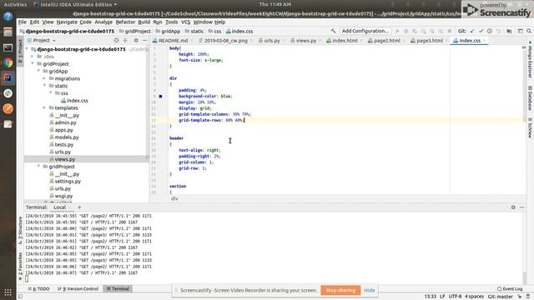Show applications grid in the dock
This screenshot has width=534, height=300.
coord(8,292)
